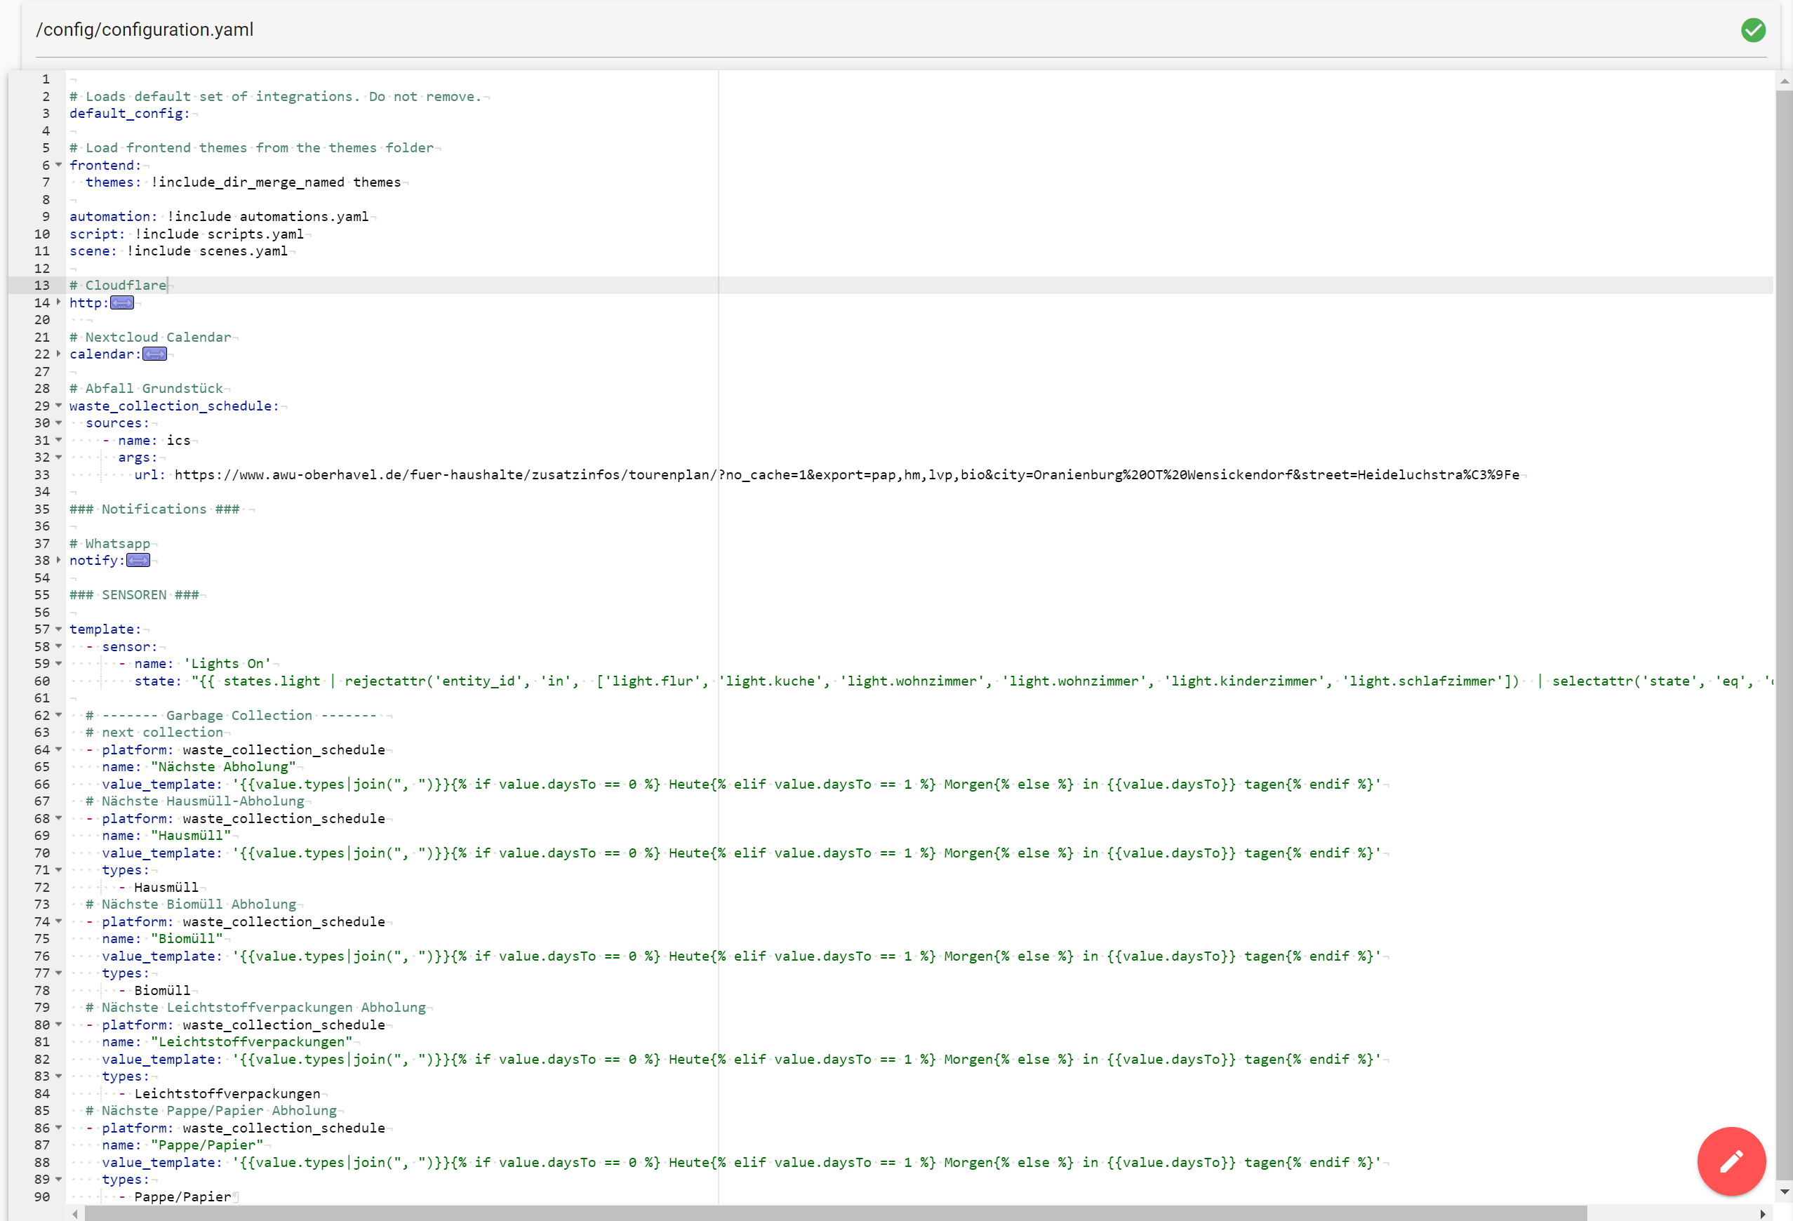The image size is (1793, 1221).
Task: Click the folded code badge after calendar:
Action: 154,354
